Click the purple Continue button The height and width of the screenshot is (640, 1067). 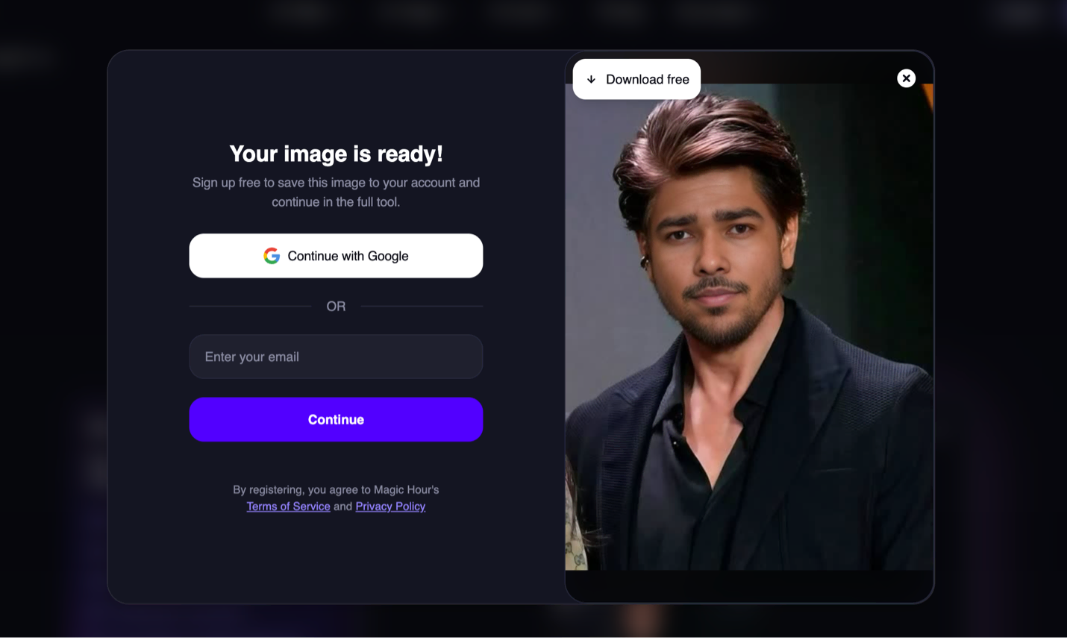[x=336, y=419]
